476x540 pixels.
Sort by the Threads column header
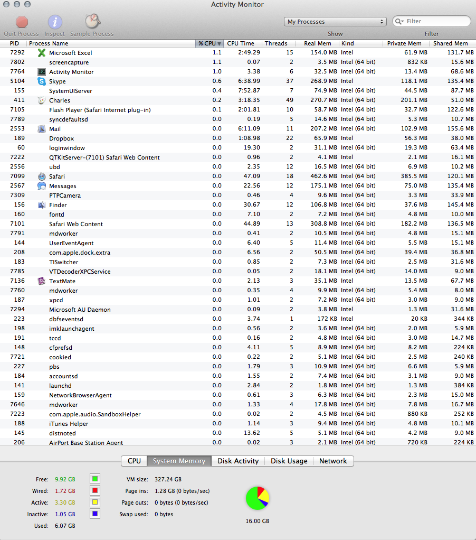(278, 43)
